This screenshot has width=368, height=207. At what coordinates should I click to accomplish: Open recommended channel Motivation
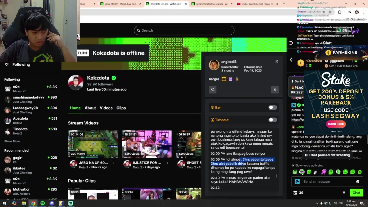[x=30, y=191]
